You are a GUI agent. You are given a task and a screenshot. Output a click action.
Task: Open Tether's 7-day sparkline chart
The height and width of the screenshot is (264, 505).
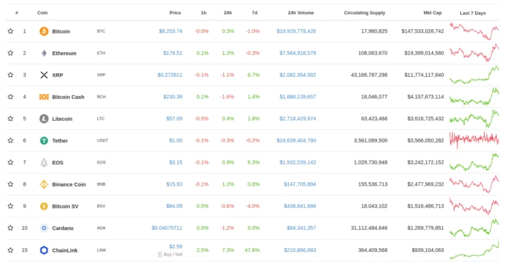pyautogui.click(x=474, y=140)
